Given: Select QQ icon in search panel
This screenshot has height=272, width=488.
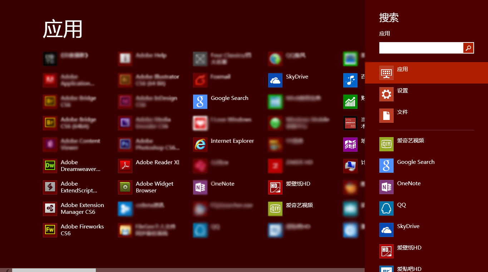Looking at the screenshot, I should 386,208.
